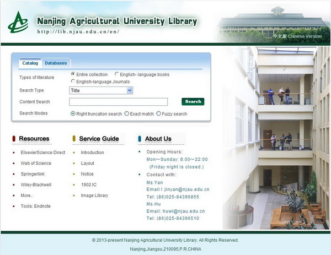The height and width of the screenshot is (255, 331).
Task: Open the Search Type dropdown showing Title
Action: [x=101, y=91]
